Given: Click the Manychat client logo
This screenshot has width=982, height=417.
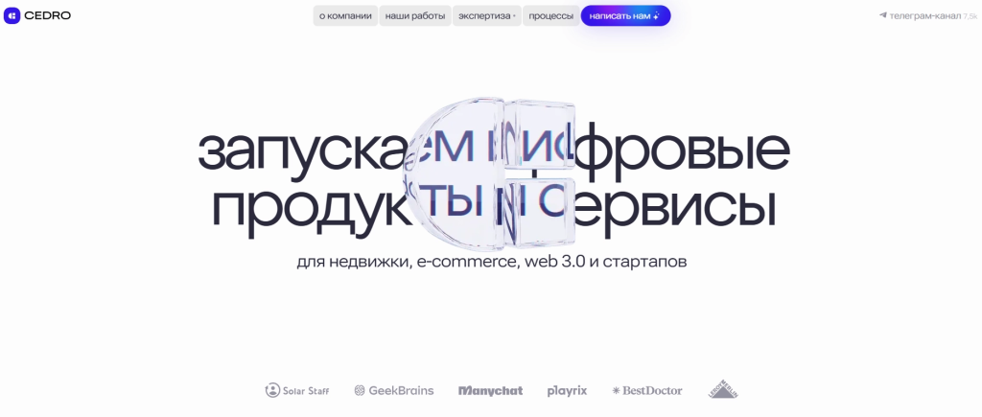Looking at the screenshot, I should (490, 391).
